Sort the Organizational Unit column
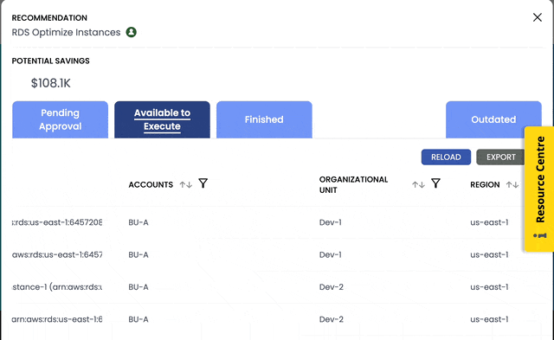554x340 pixels. pos(418,184)
